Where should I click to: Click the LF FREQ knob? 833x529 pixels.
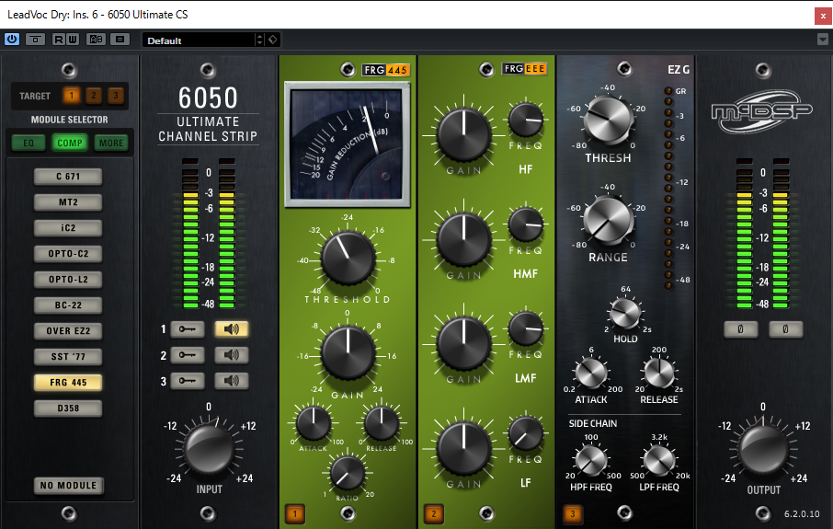point(525,433)
